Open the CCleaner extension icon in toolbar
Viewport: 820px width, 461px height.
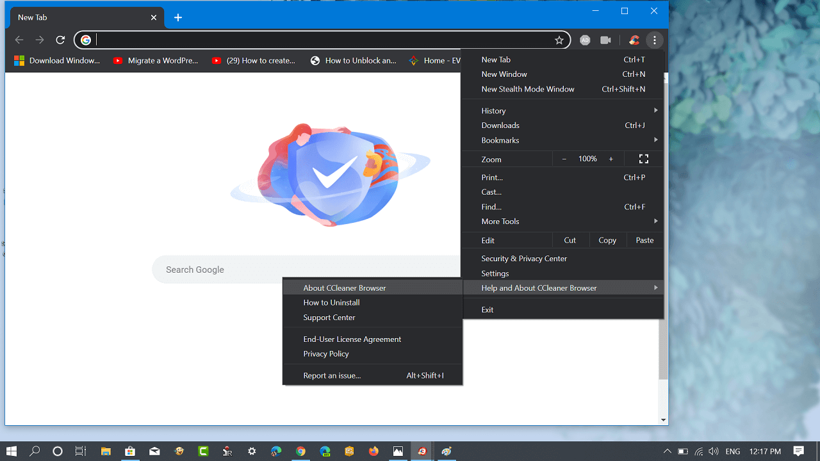(634, 40)
